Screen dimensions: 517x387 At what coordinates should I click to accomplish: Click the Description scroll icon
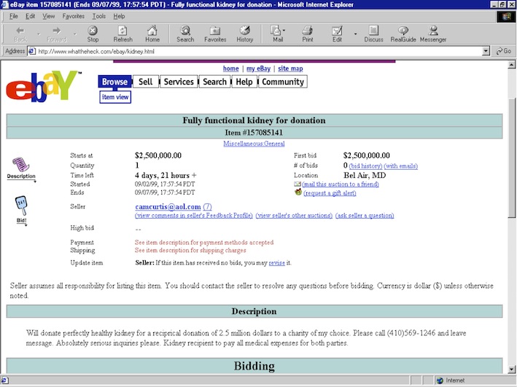coord(20,168)
